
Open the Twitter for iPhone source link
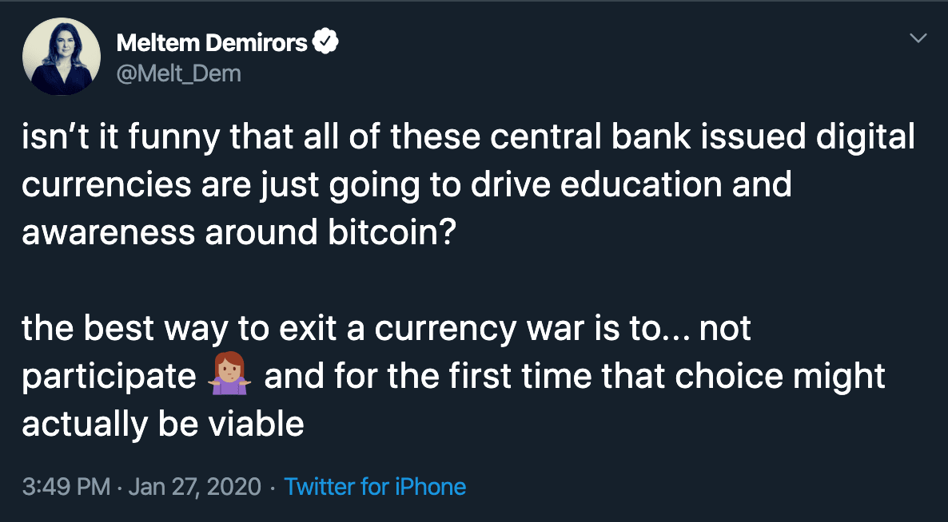point(375,486)
